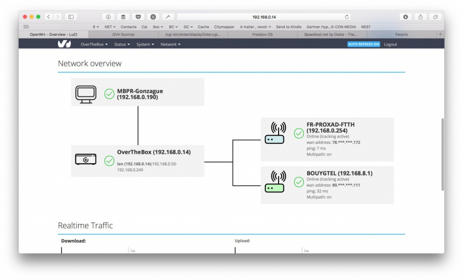Show all tabs overview icon

click(x=435, y=17)
